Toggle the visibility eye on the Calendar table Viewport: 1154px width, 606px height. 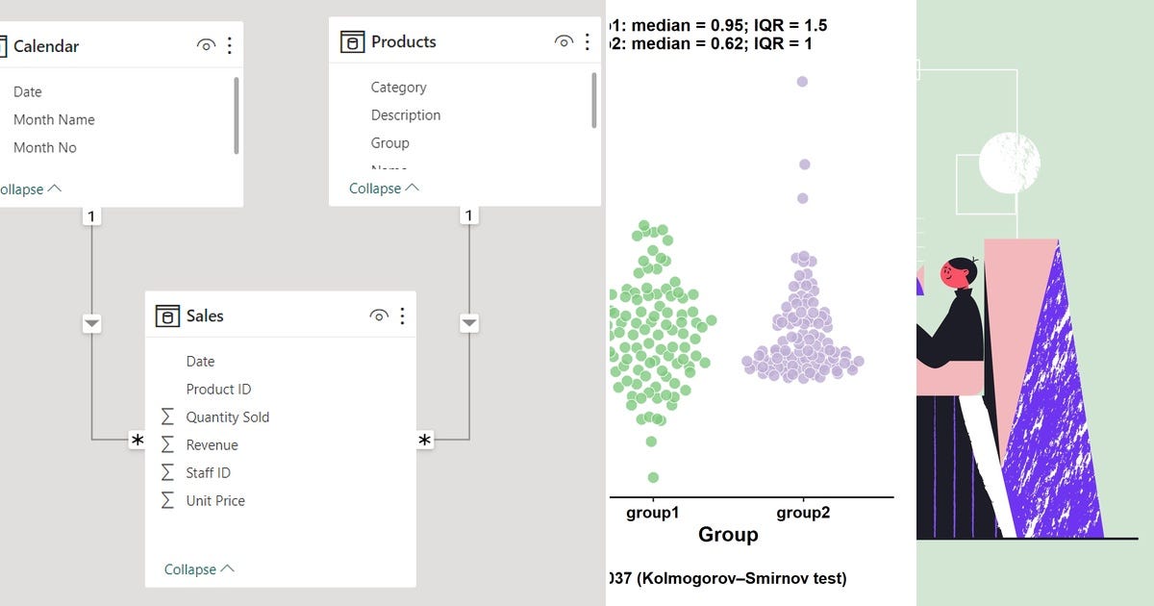pos(203,45)
